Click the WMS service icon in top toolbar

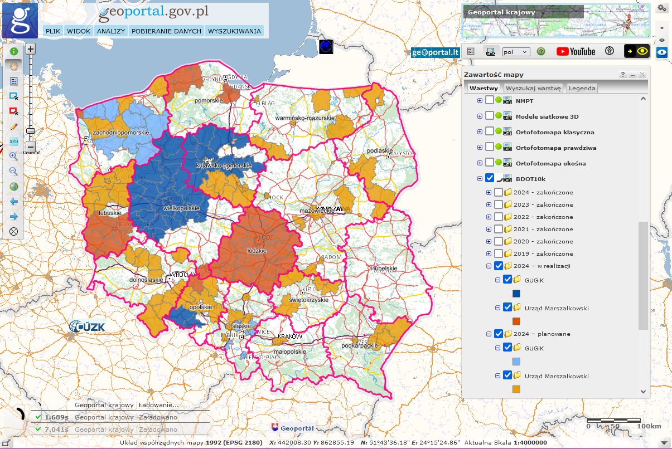pyautogui.click(x=491, y=52)
